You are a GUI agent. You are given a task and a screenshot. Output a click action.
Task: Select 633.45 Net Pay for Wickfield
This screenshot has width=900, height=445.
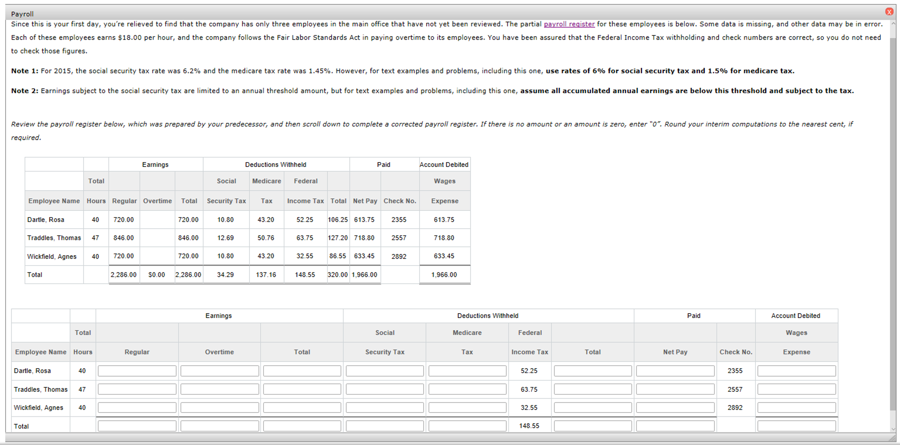coord(364,256)
